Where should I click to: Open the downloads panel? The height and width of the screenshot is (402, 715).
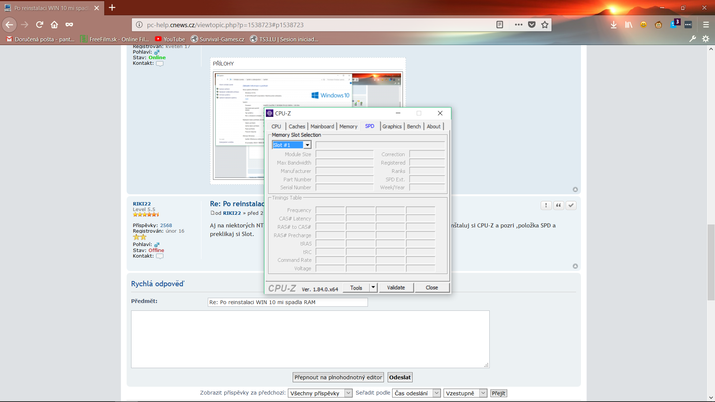pos(614,25)
